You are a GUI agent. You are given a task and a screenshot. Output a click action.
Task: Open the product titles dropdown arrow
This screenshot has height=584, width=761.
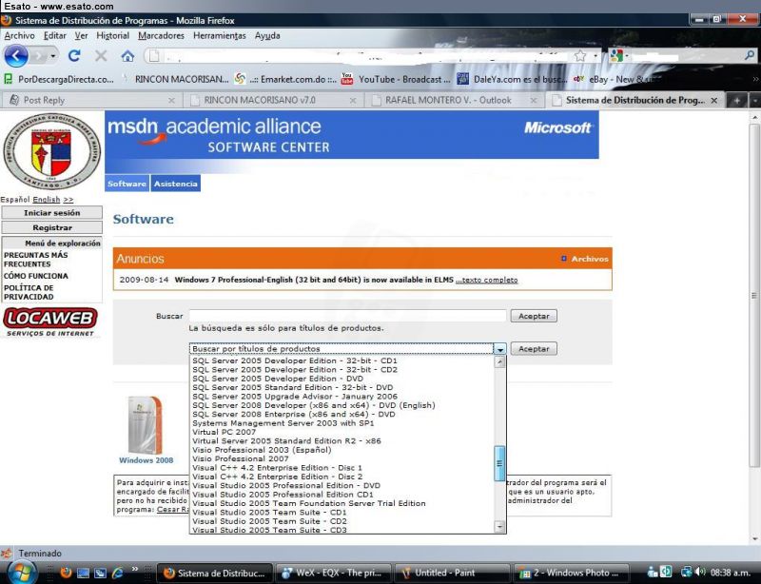500,348
